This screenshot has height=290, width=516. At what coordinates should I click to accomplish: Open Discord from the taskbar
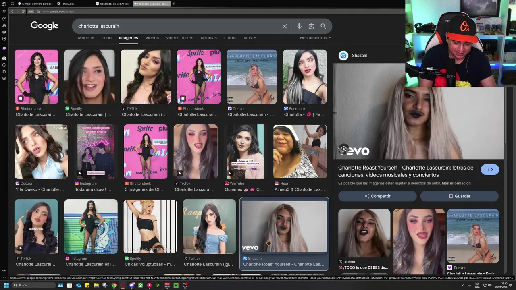(131, 285)
